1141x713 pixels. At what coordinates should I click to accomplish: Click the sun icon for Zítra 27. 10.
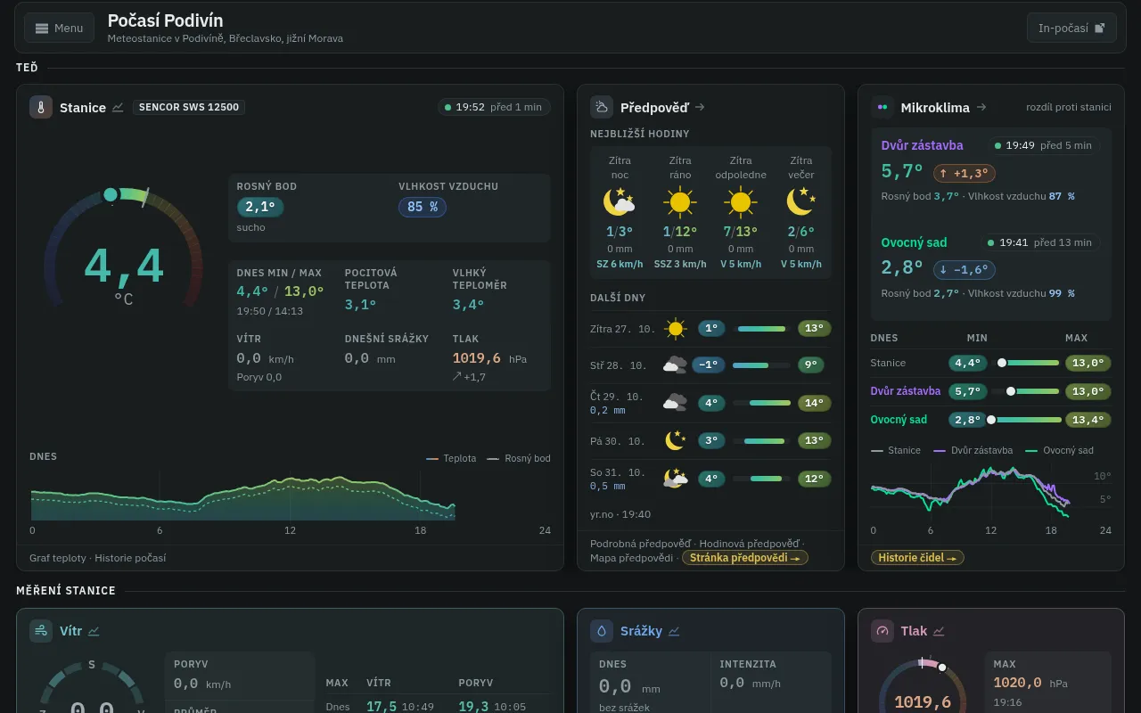676,329
